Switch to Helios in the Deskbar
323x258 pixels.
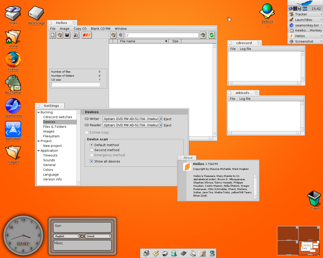pos(300,36)
